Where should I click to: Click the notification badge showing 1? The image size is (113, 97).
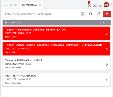[x=89, y=2]
